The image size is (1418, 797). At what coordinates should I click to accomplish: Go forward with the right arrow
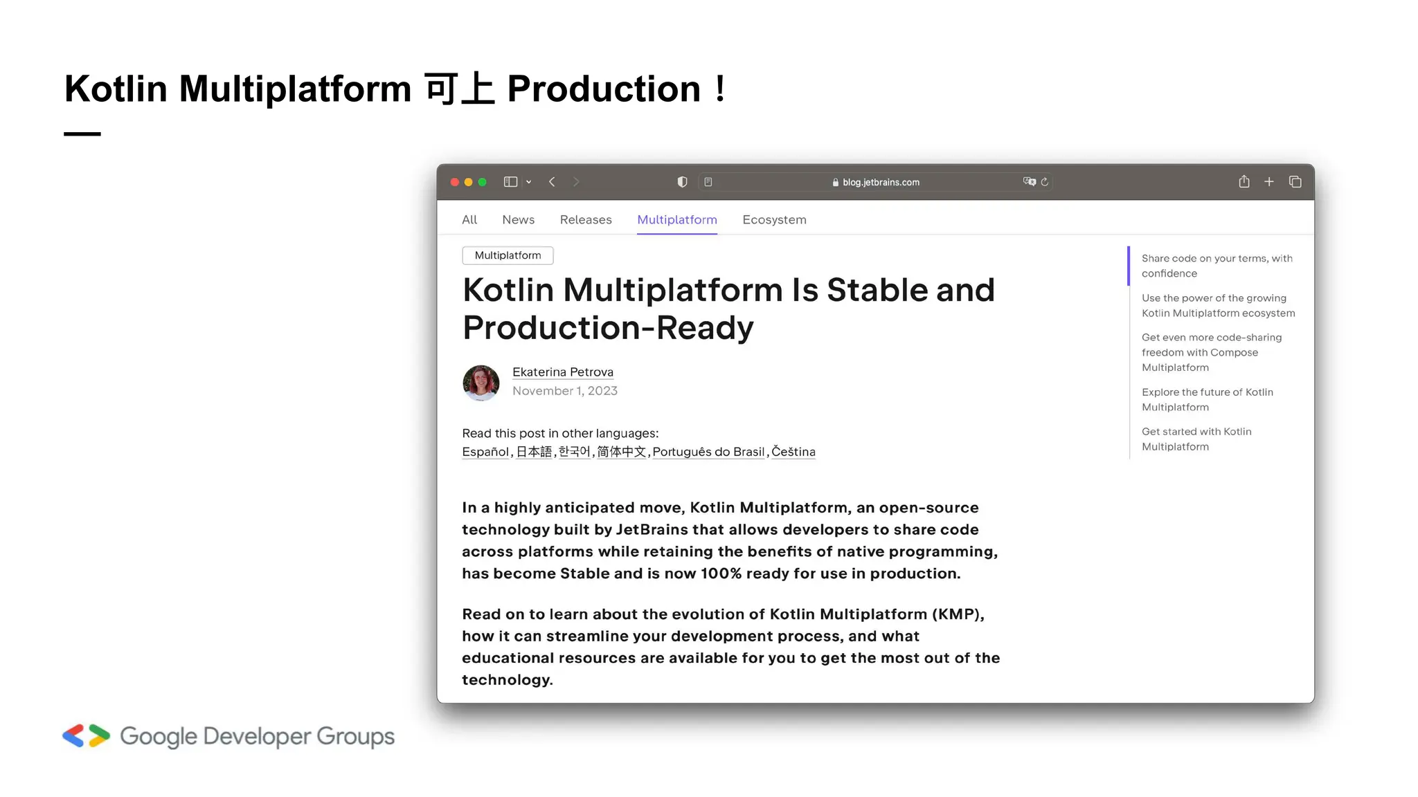(576, 182)
